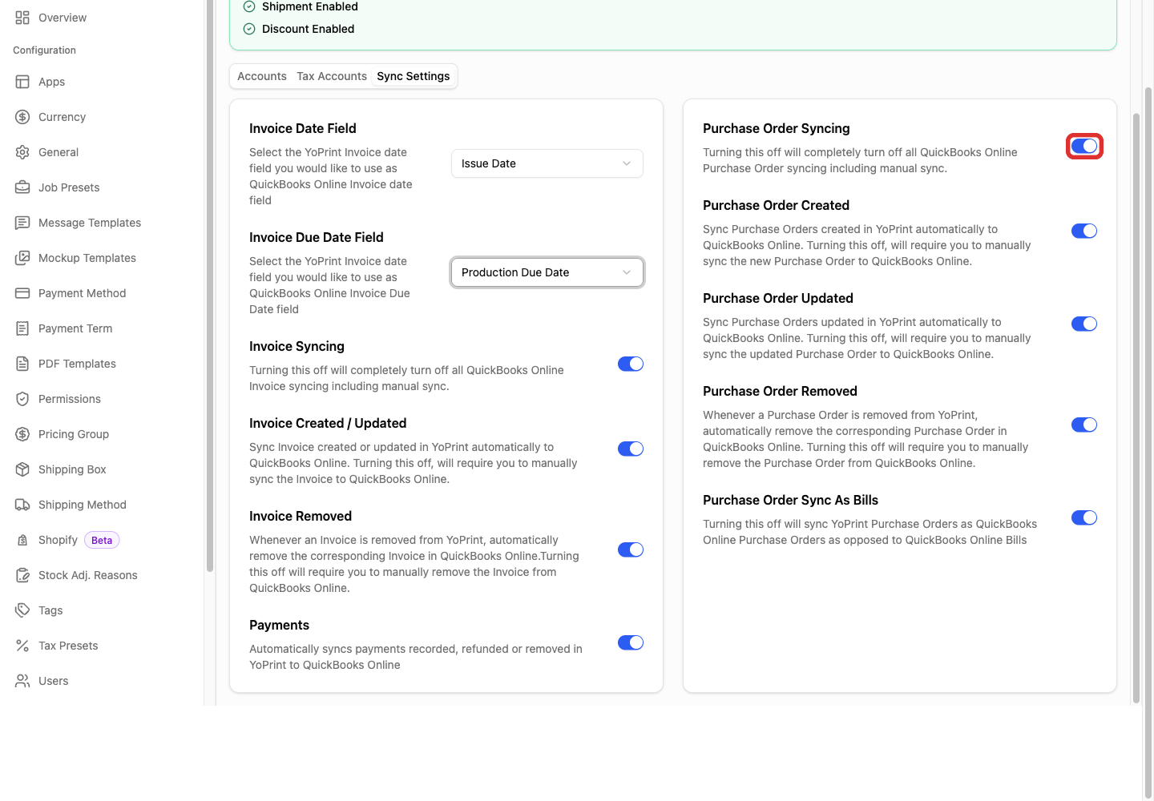Click the Shipping Method truck icon
Screen dimensions: 1154x801
click(x=22, y=505)
